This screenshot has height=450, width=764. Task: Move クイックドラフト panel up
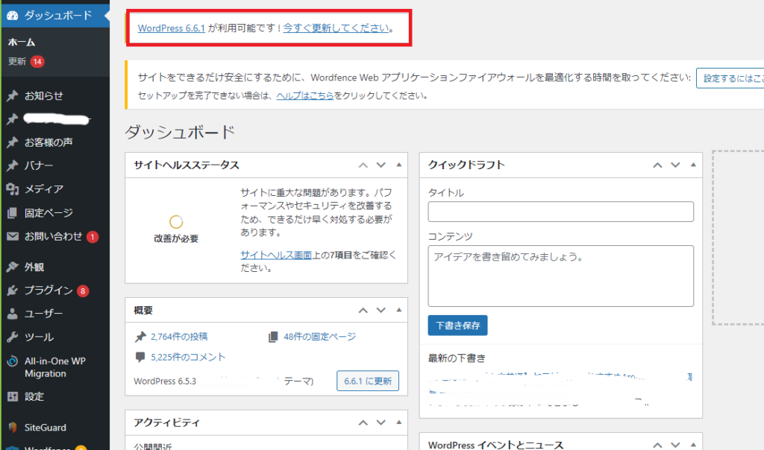(657, 165)
